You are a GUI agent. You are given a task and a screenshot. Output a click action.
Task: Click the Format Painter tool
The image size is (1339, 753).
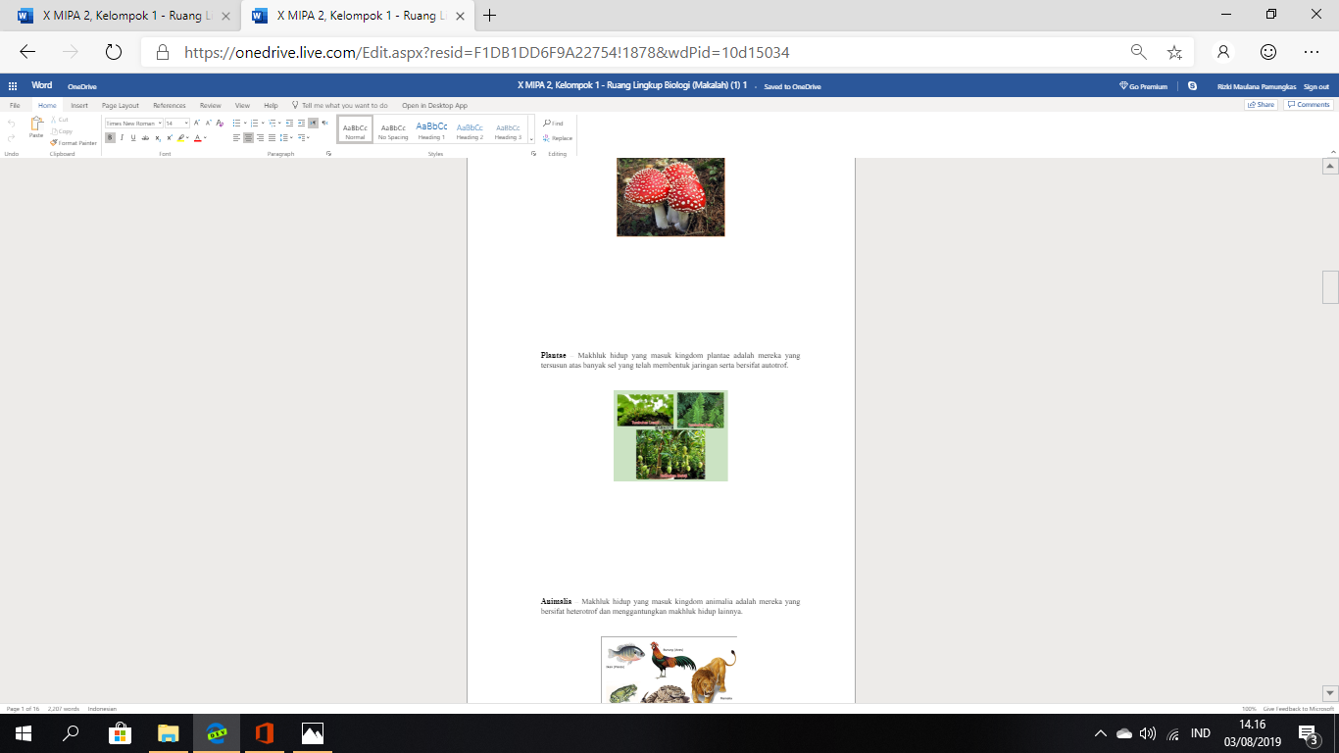coord(74,143)
